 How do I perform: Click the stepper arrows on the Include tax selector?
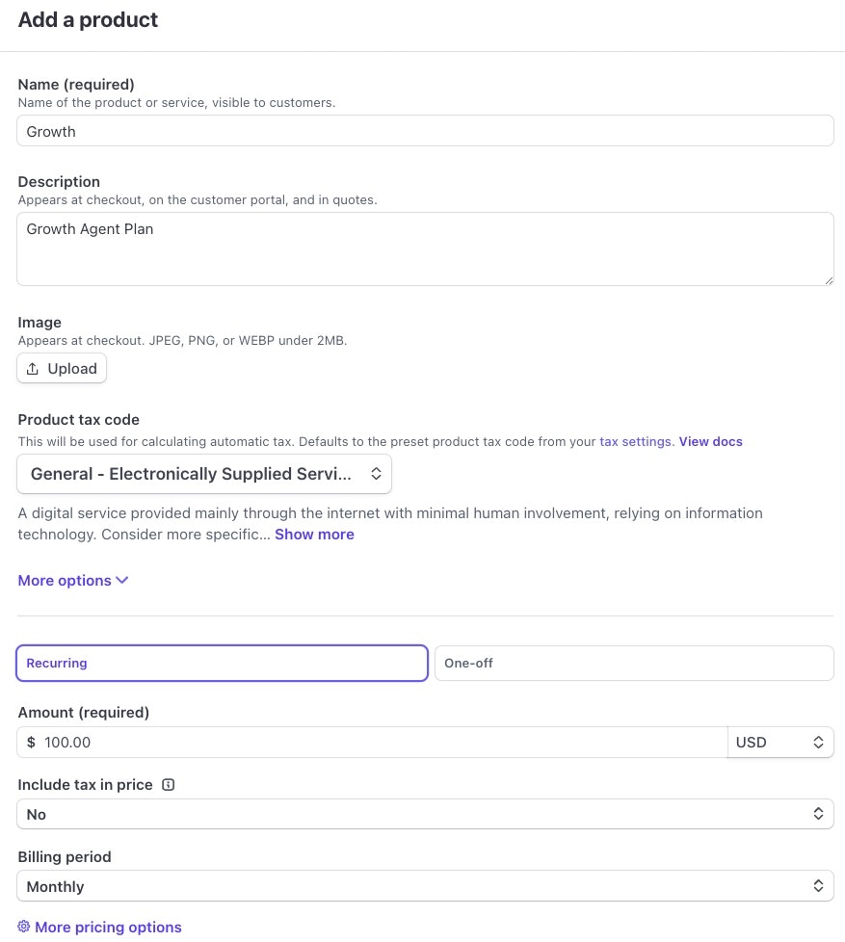click(818, 813)
